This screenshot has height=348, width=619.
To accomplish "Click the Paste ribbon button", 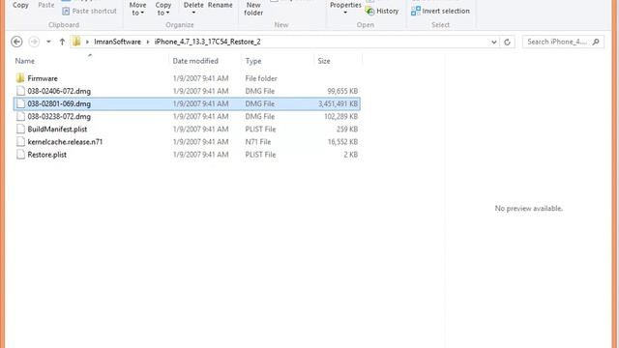I will (x=46, y=5).
